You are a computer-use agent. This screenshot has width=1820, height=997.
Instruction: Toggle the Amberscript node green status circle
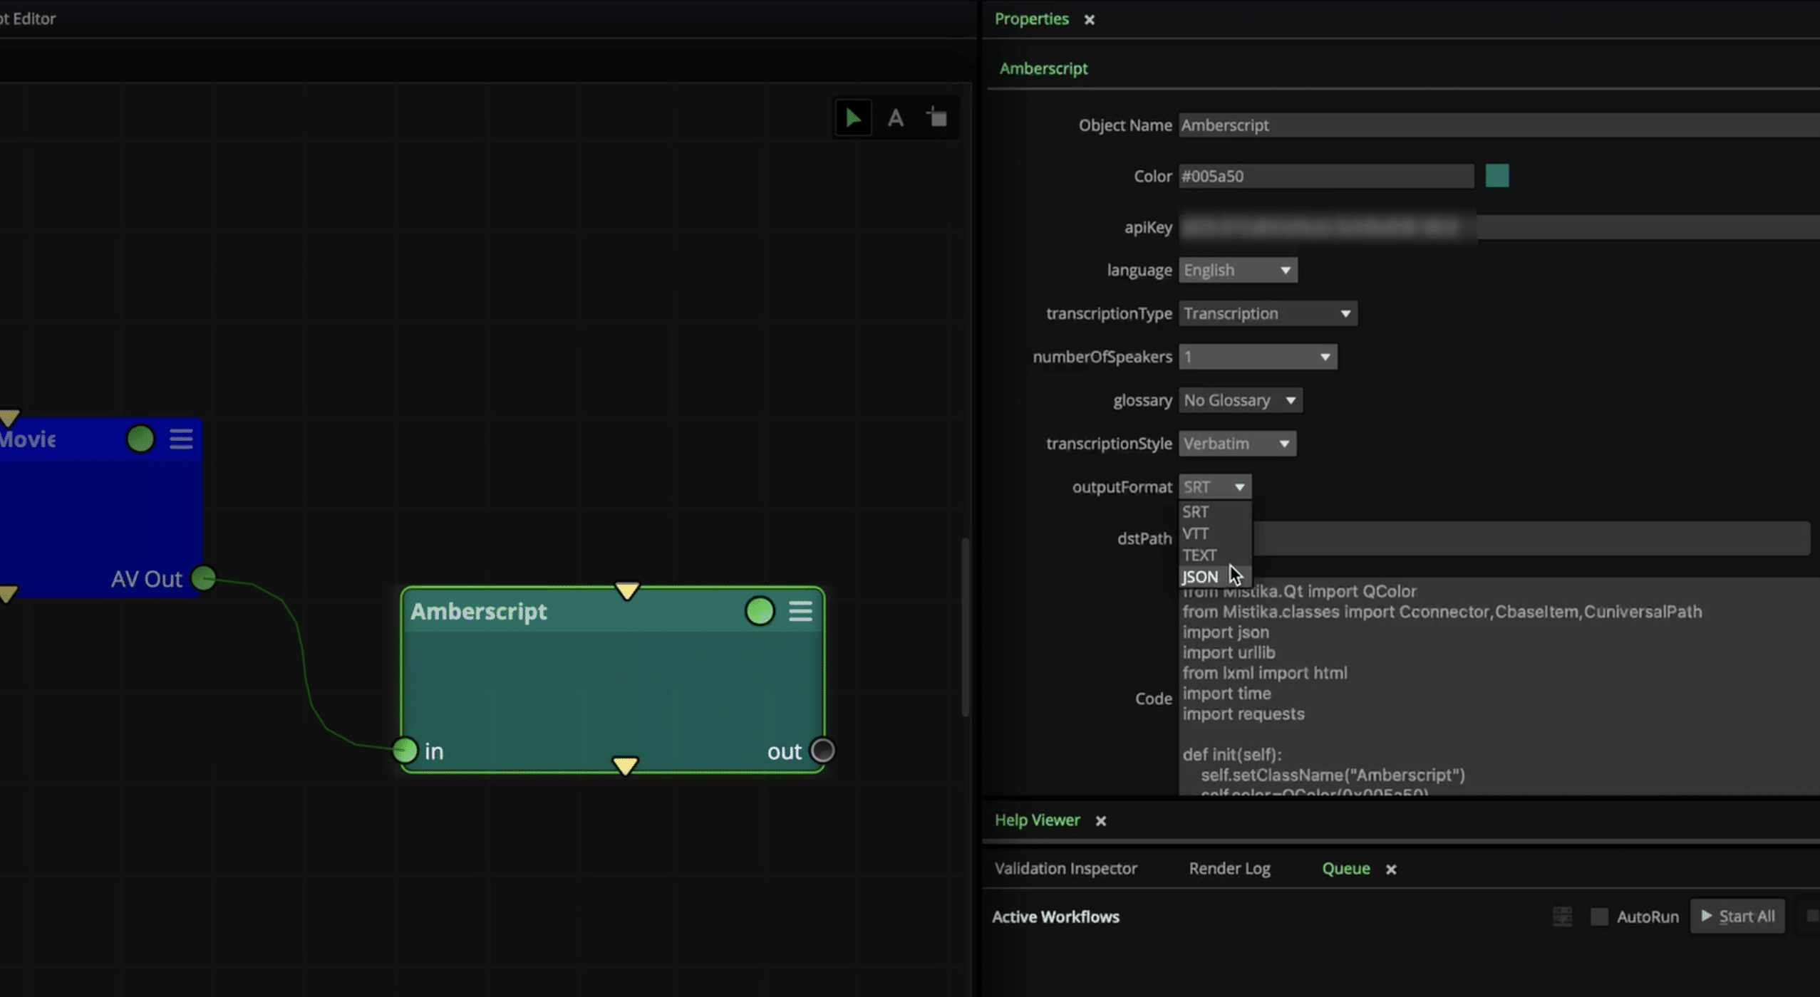[760, 611]
